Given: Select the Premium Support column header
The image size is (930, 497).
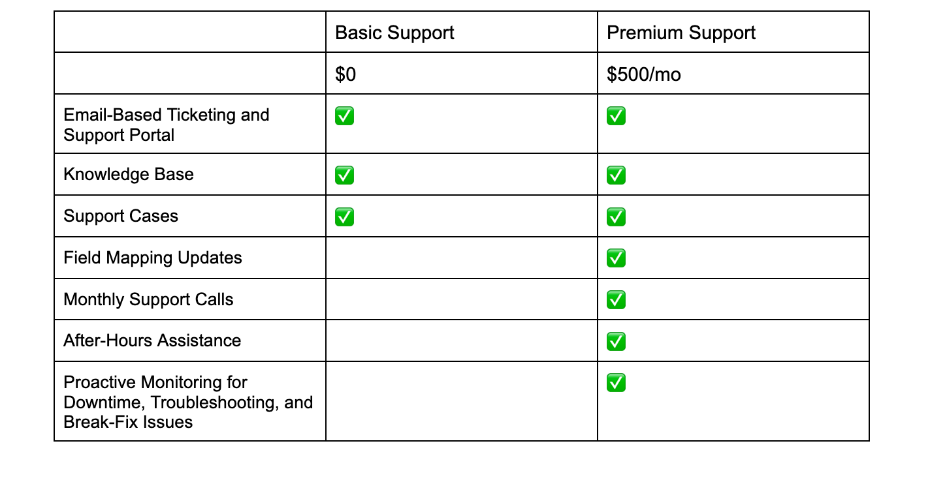Looking at the screenshot, I should coord(681,33).
